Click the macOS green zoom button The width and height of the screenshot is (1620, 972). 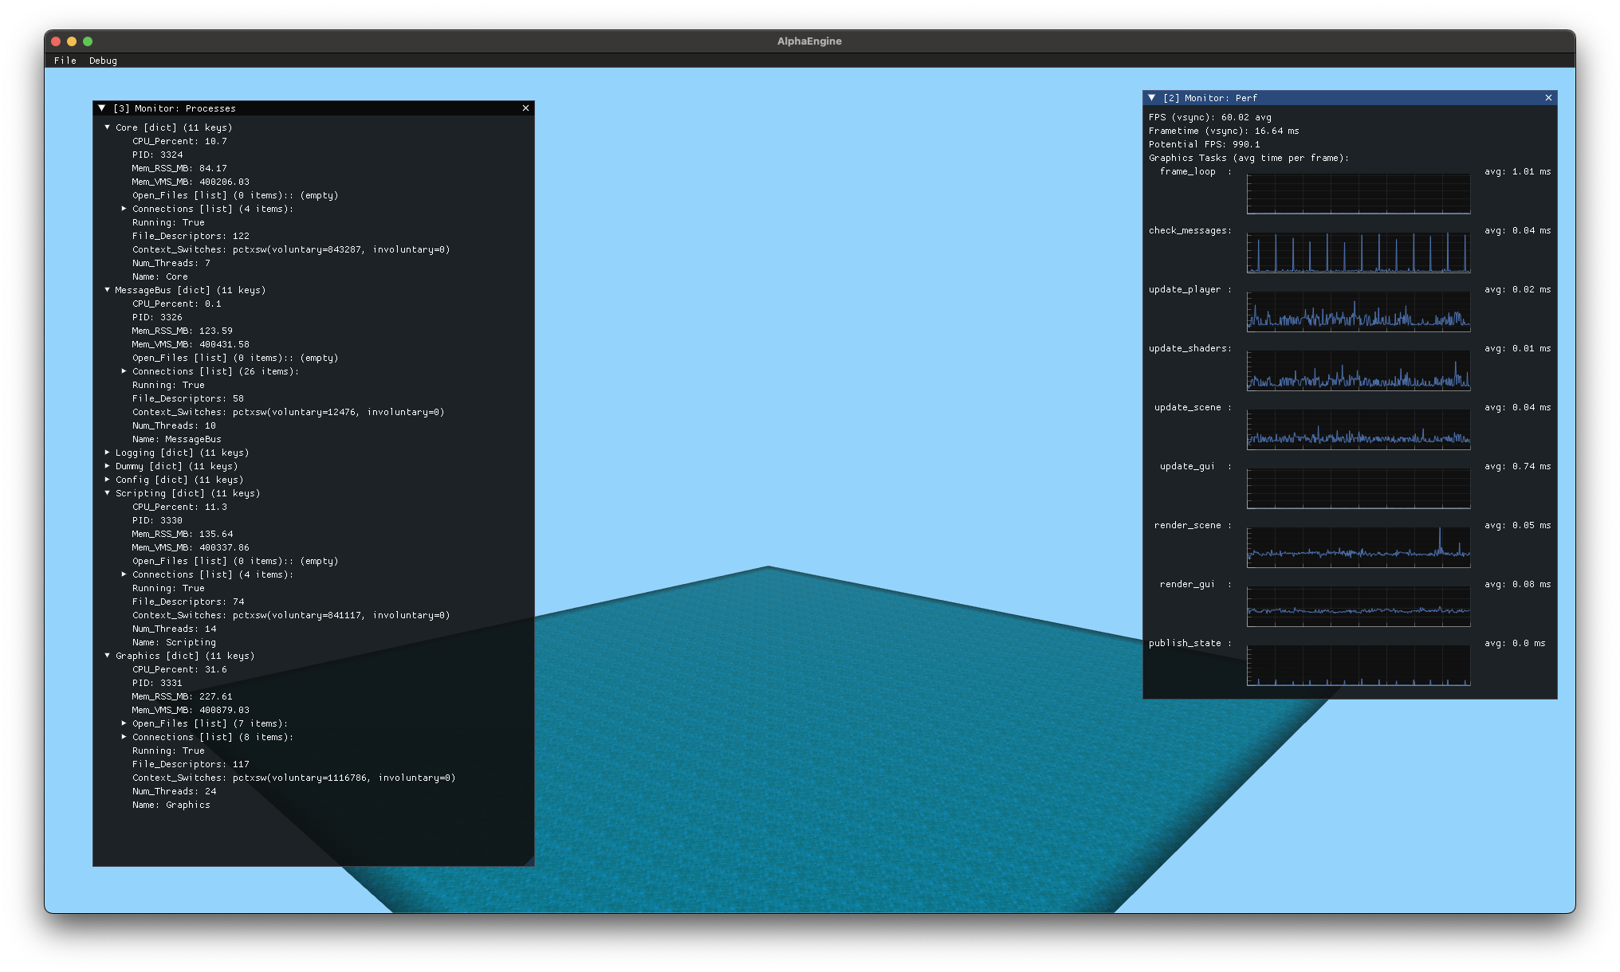[x=88, y=41]
